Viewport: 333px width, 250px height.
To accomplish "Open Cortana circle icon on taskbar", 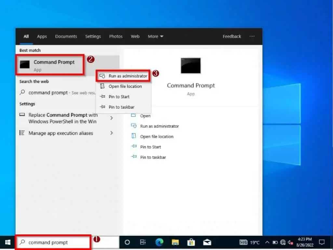I will 127,242.
